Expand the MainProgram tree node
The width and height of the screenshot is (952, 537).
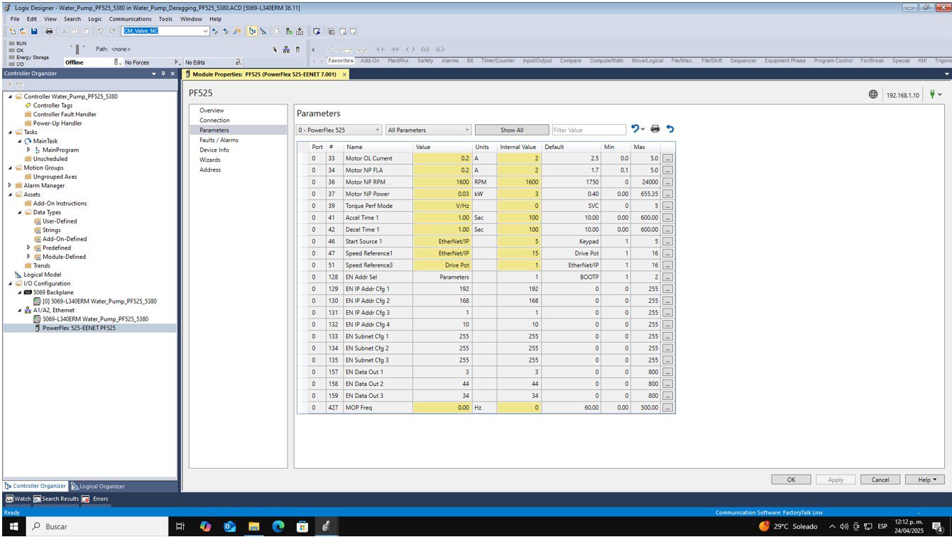coord(28,150)
